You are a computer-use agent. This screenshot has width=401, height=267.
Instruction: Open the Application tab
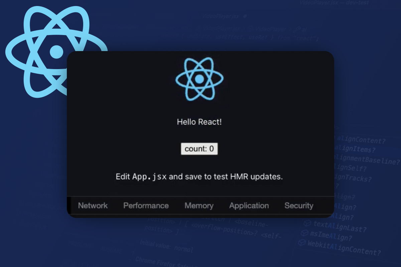[249, 206]
